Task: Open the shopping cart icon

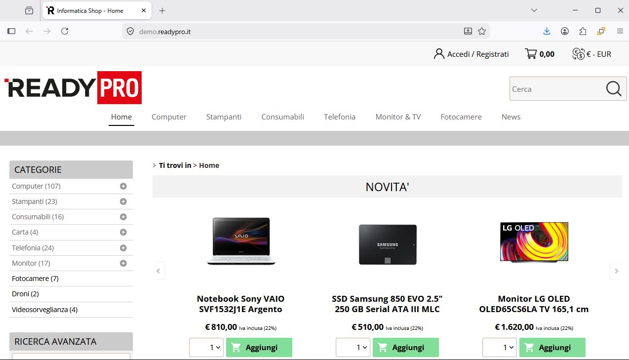Action: [x=531, y=54]
